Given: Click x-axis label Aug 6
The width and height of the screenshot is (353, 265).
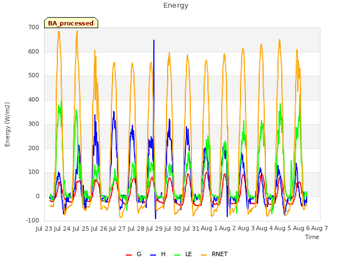Looking at the screenshot, I should click(301, 229).
